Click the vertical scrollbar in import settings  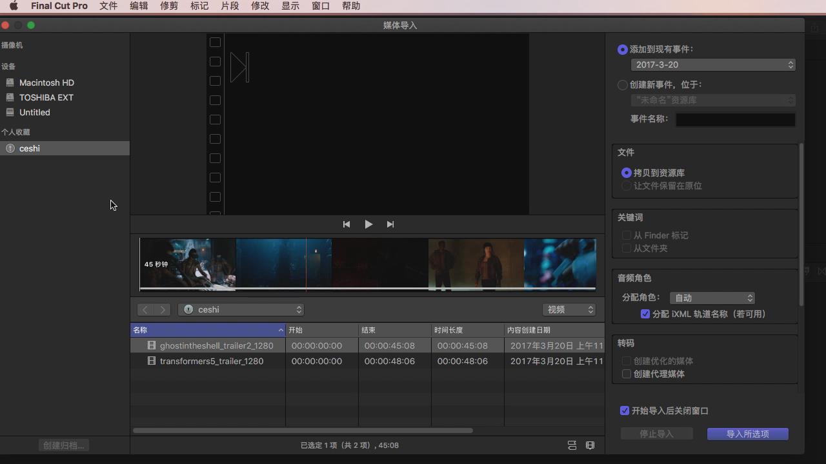[801, 224]
